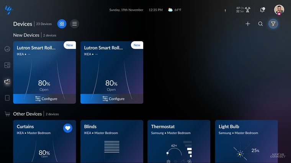Open the Blinds device card

[112, 142]
